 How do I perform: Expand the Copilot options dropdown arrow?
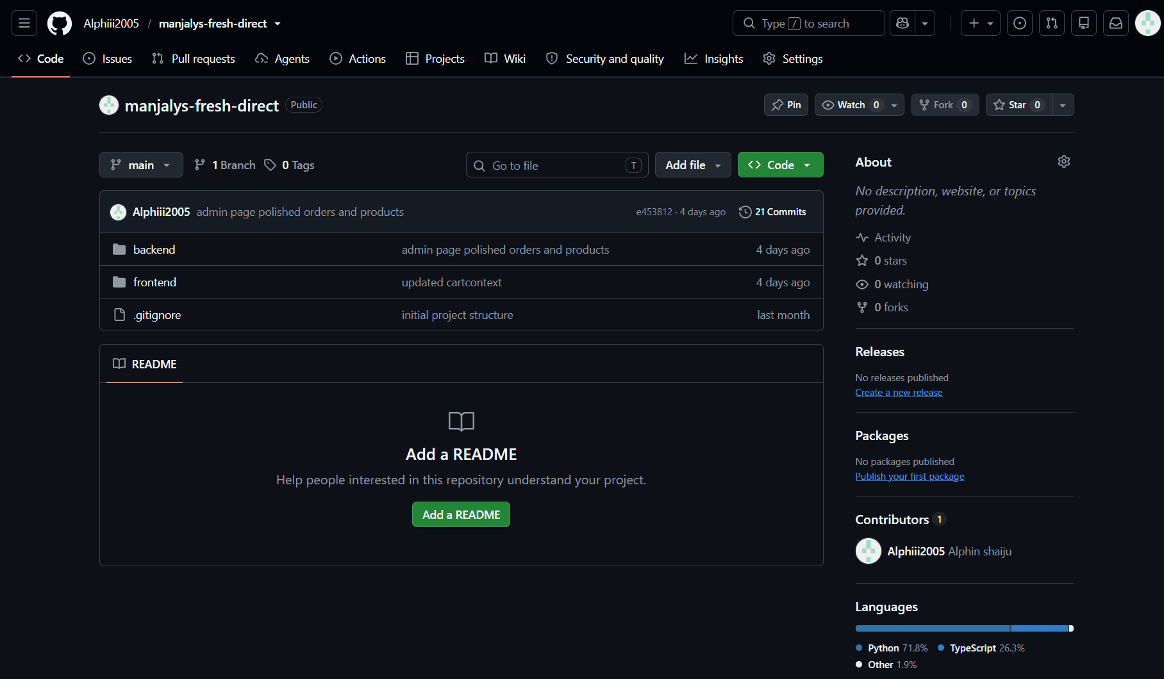[x=925, y=24]
